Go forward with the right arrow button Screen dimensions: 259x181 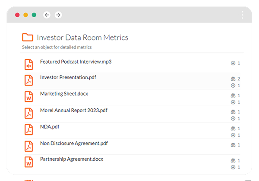(x=58, y=15)
